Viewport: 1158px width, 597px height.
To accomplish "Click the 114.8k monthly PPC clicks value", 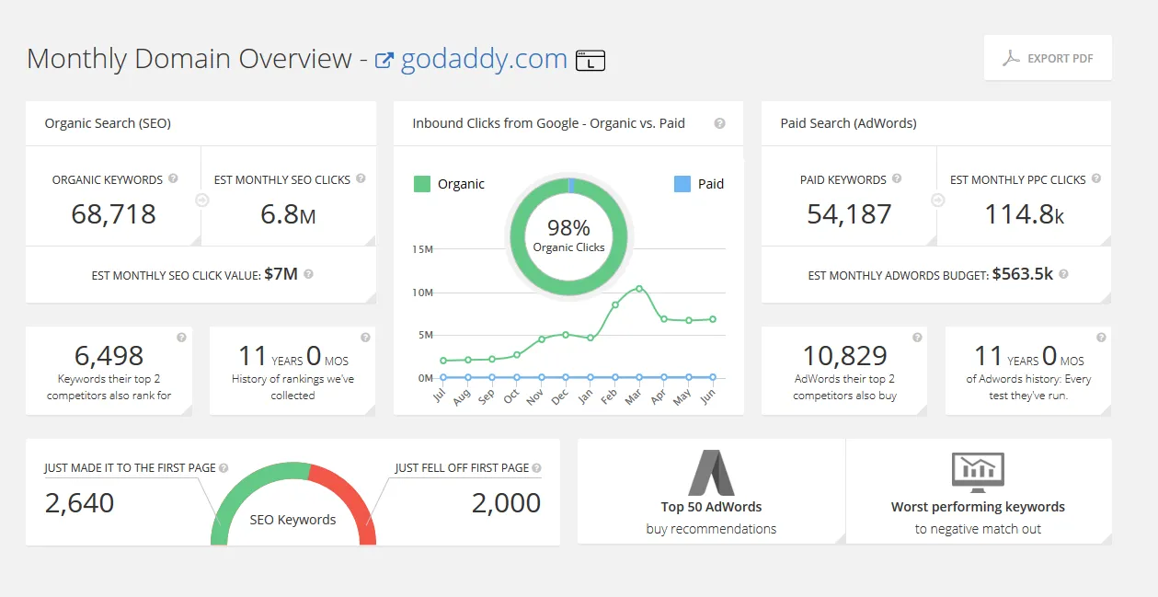I will [1025, 214].
